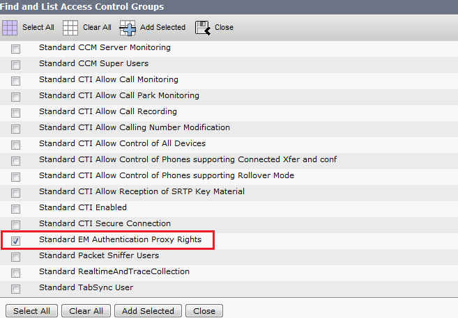The width and height of the screenshot is (458, 318).
Task: Tick Standard CTI Allow Call Monitoring checkbox
Action: 16,81
